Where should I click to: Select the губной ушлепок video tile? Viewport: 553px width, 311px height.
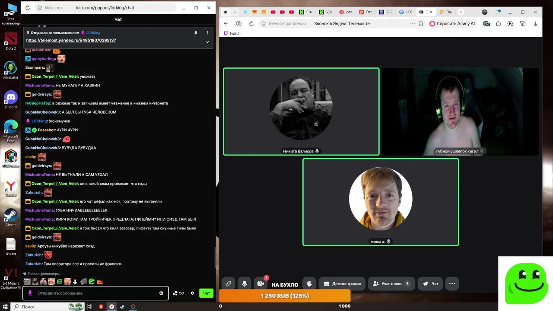[460, 111]
